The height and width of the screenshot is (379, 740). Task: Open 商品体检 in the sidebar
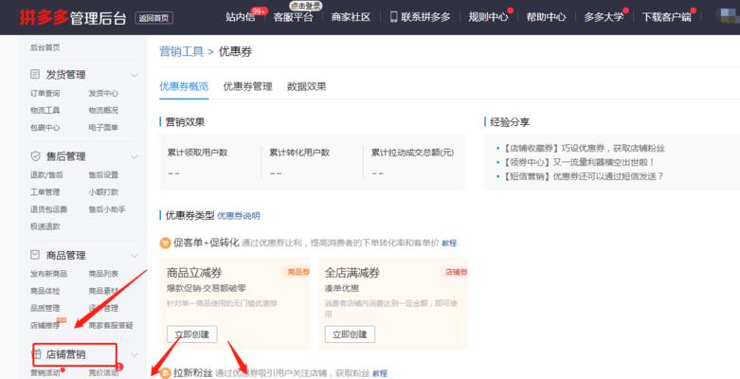pyautogui.click(x=45, y=291)
